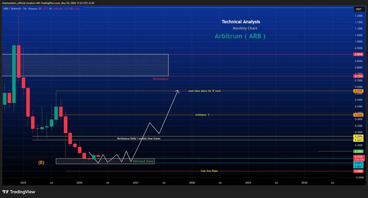Click the 'Arbitrum ( ARB )' title text
The width and height of the screenshot is (368, 198).
[240, 36]
